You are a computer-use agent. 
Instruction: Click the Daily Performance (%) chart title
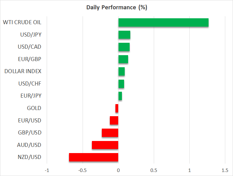(116, 7)
